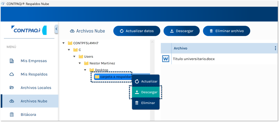Image resolution: width=279 pixels, height=122 pixels.
Task: Select the Archivos Nube menu entry
Action: pos(29,101)
